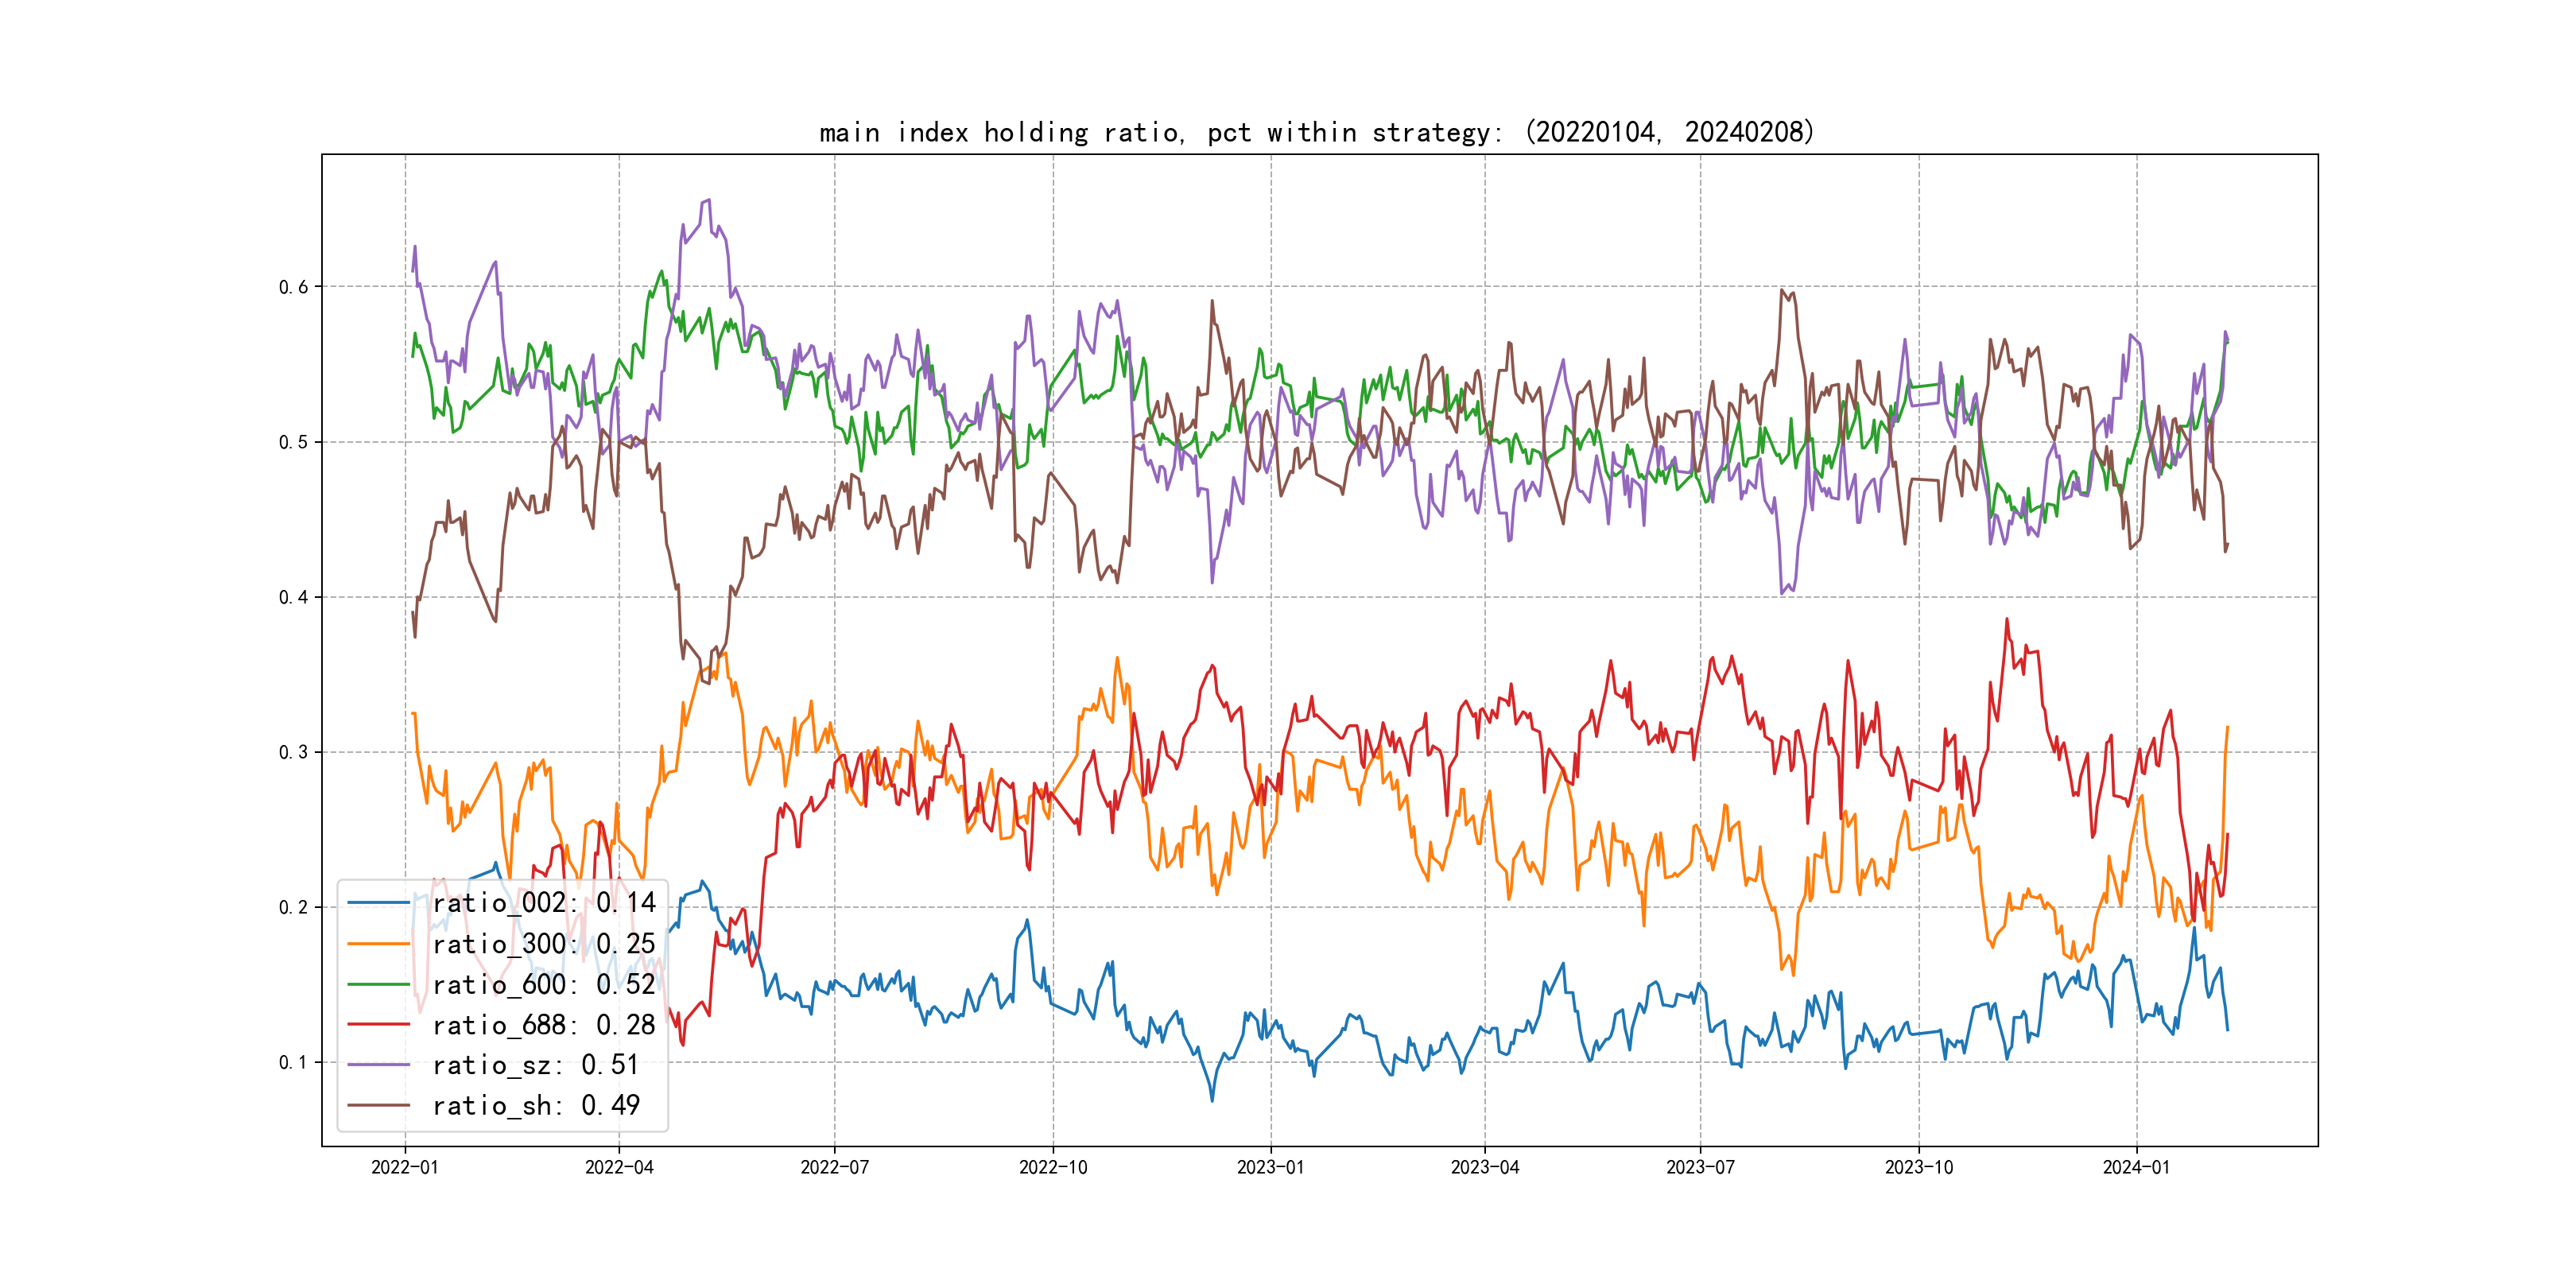Click the blue ratio_002 legend line swatch
Screen dimensions: 2576x1288
tap(379, 903)
